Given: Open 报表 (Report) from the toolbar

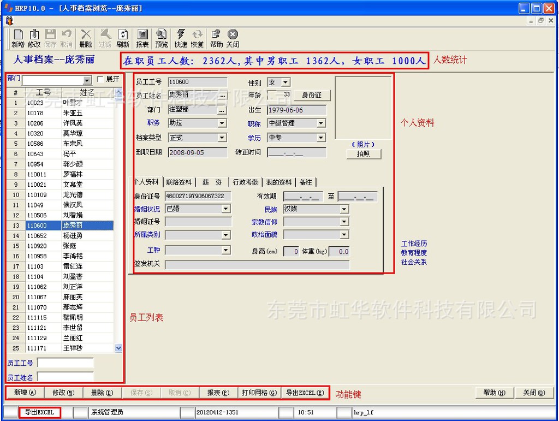Looking at the screenshot, I should tap(142, 38).
